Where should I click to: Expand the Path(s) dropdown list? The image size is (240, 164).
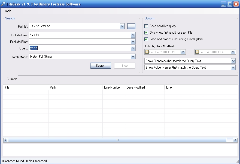coord(122,26)
